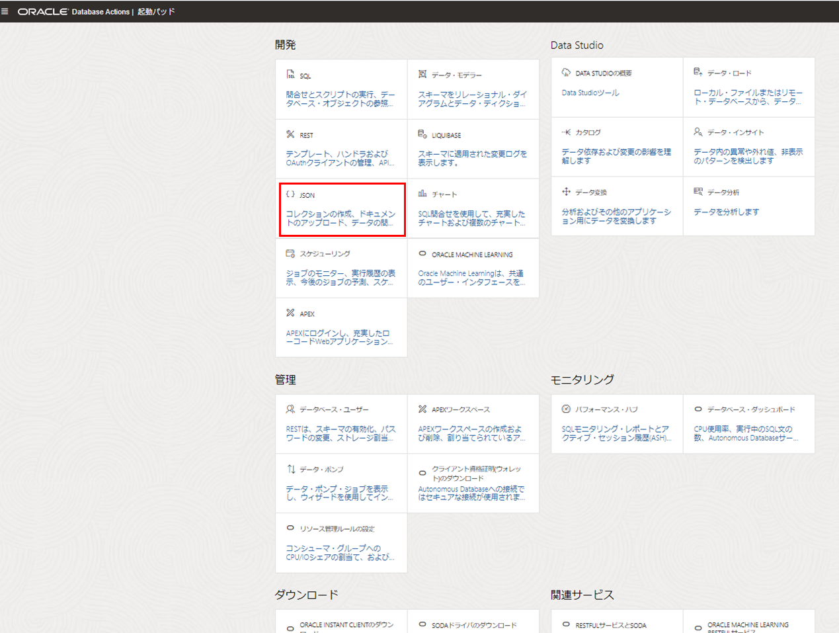
Task: Open the スケジューリング job monitor
Action: pos(341,269)
